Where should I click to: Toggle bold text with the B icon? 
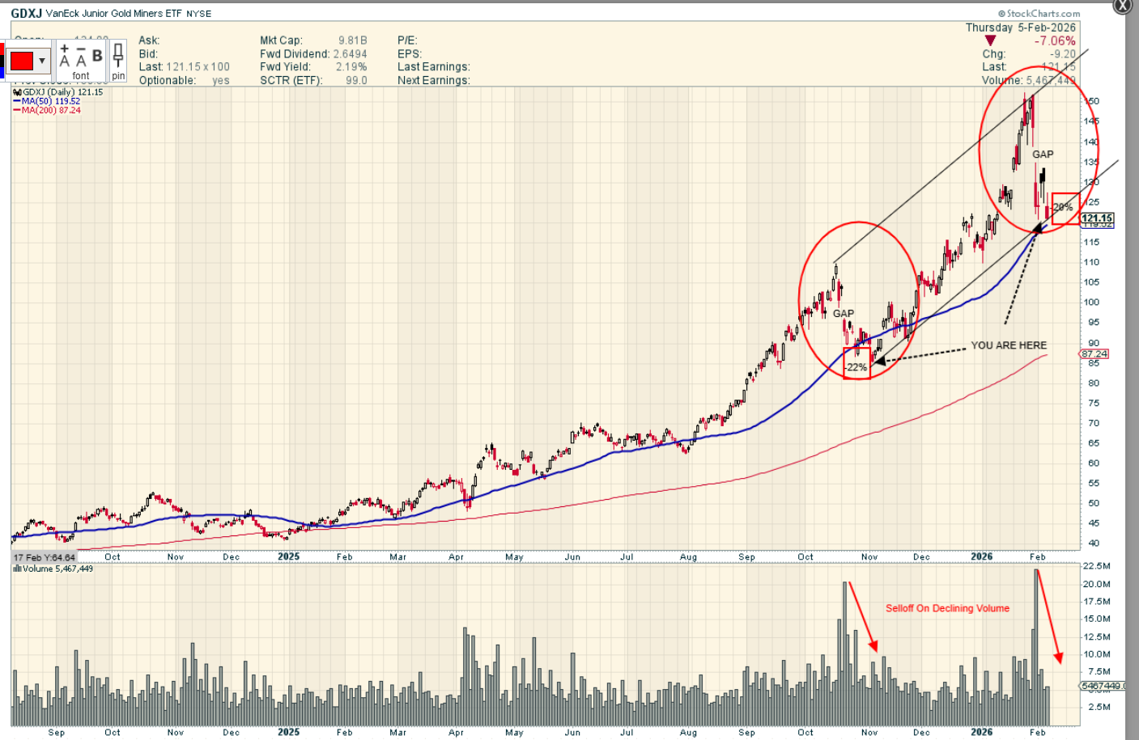[x=97, y=56]
